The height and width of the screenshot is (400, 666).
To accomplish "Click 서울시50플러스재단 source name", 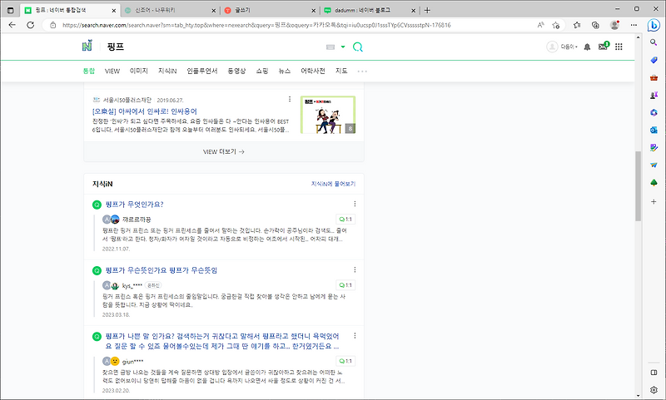I will point(127,100).
